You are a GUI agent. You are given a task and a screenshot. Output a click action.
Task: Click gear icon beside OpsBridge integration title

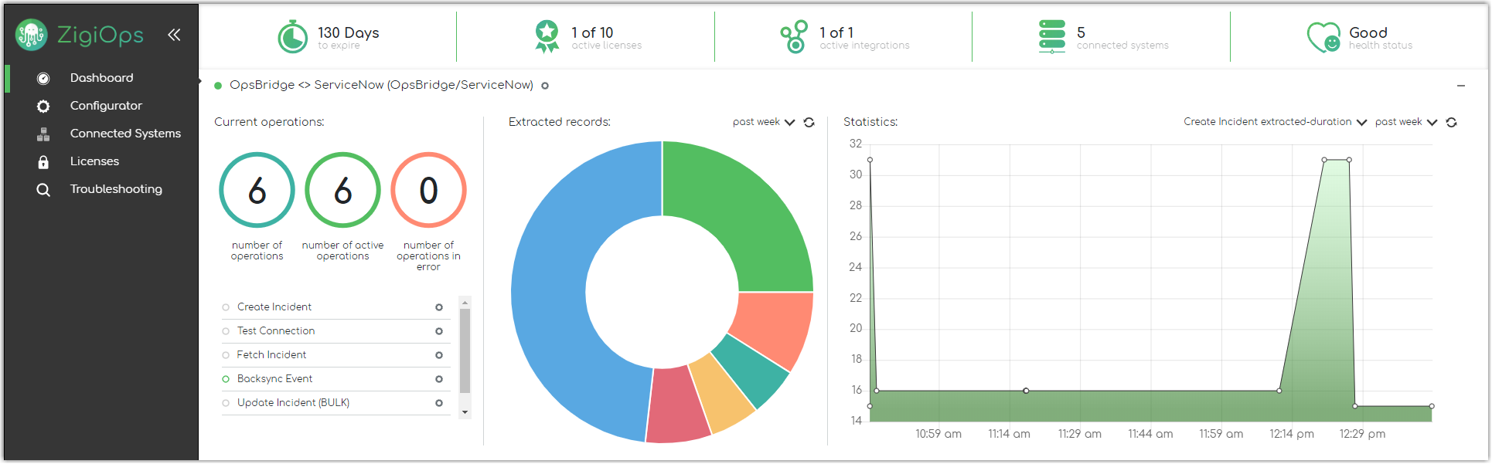click(545, 86)
